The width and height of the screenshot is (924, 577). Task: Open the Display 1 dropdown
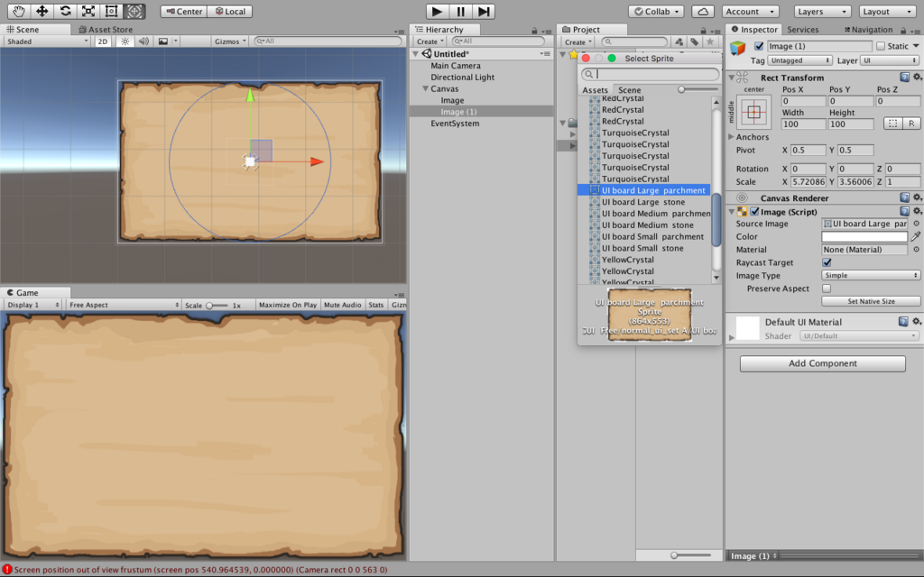(32, 305)
